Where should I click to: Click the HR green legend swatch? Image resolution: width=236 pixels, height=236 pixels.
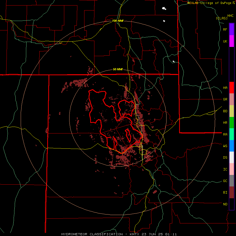tap(232, 123)
